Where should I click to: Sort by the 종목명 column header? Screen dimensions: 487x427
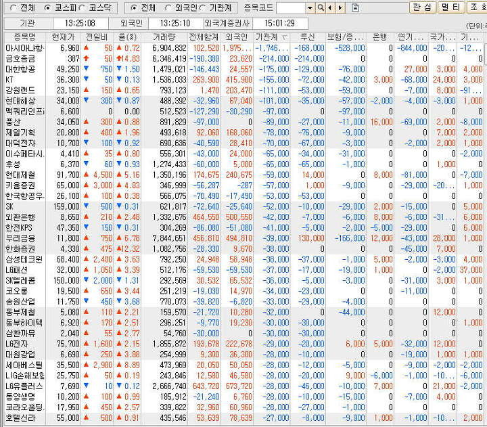tap(25, 37)
